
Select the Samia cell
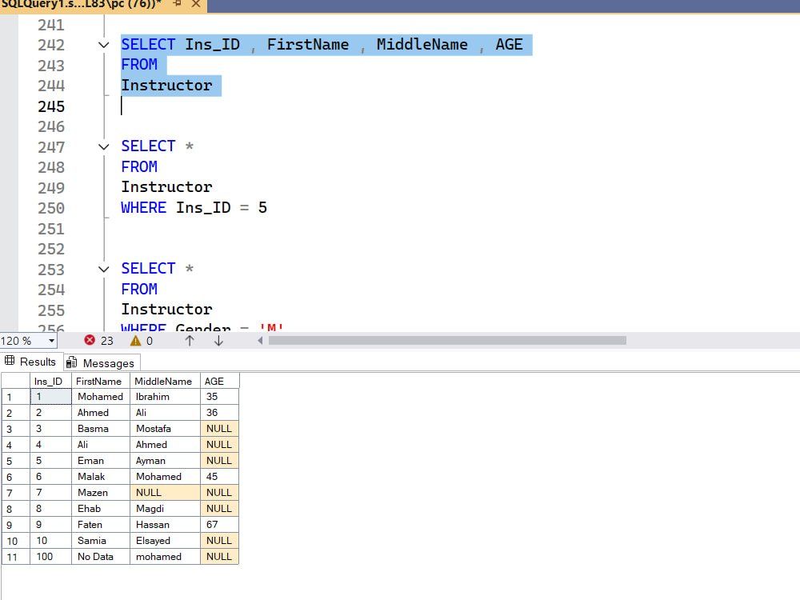(x=101, y=540)
